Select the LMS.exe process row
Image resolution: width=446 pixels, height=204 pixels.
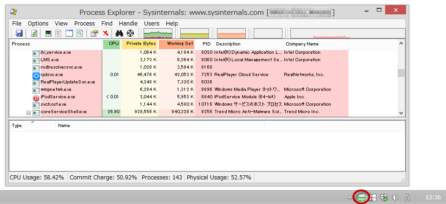179,60
